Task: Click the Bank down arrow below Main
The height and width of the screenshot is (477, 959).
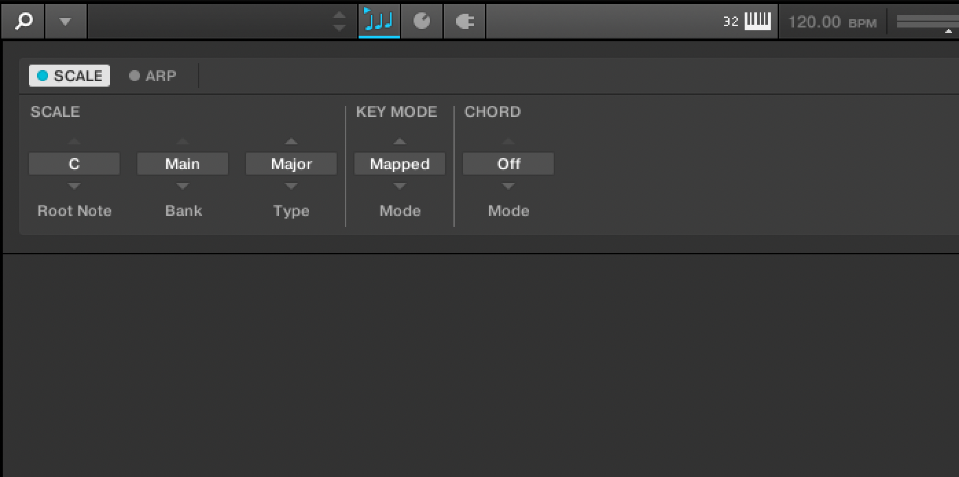Action: [183, 186]
